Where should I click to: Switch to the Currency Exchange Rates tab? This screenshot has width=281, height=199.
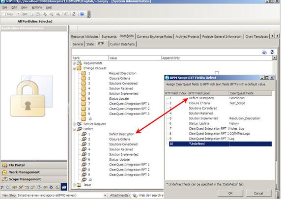pyautogui.click(x=154, y=36)
